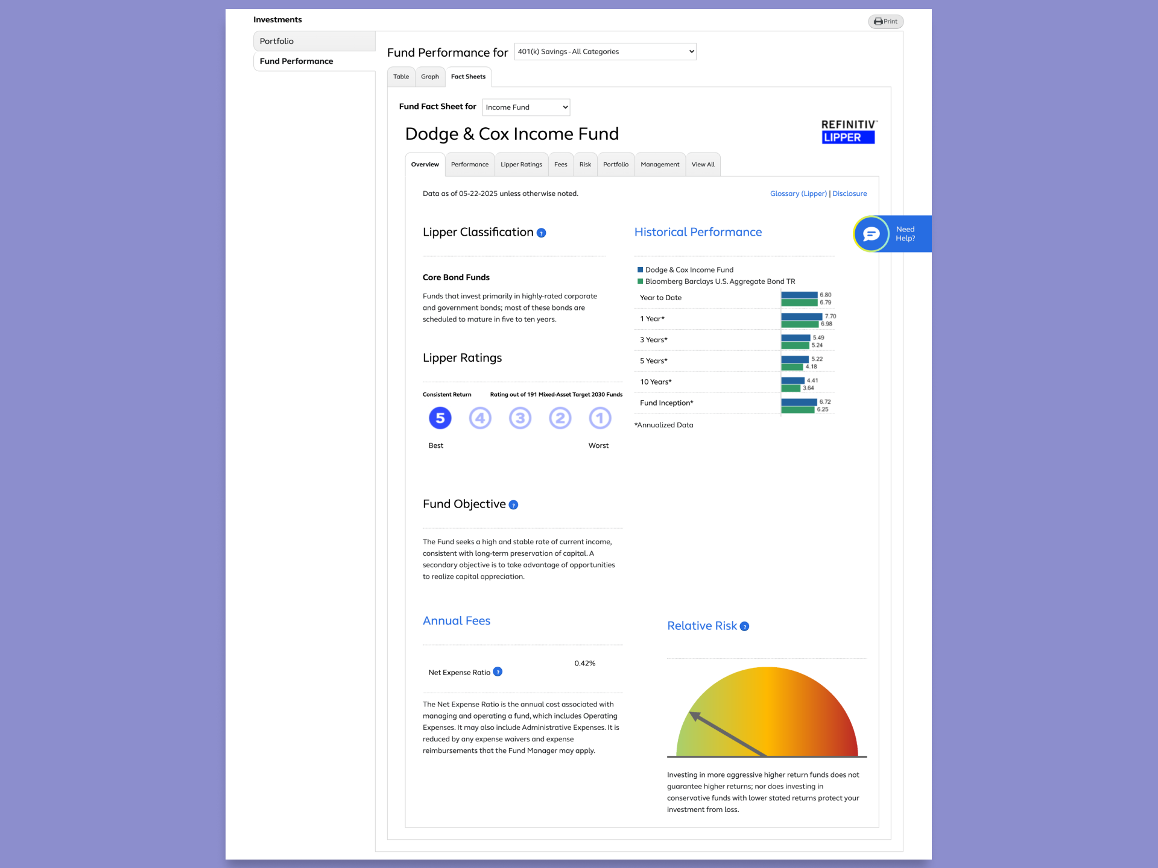Select the Lipper rating 3 circle
The width and height of the screenshot is (1158, 868).
pyautogui.click(x=520, y=418)
